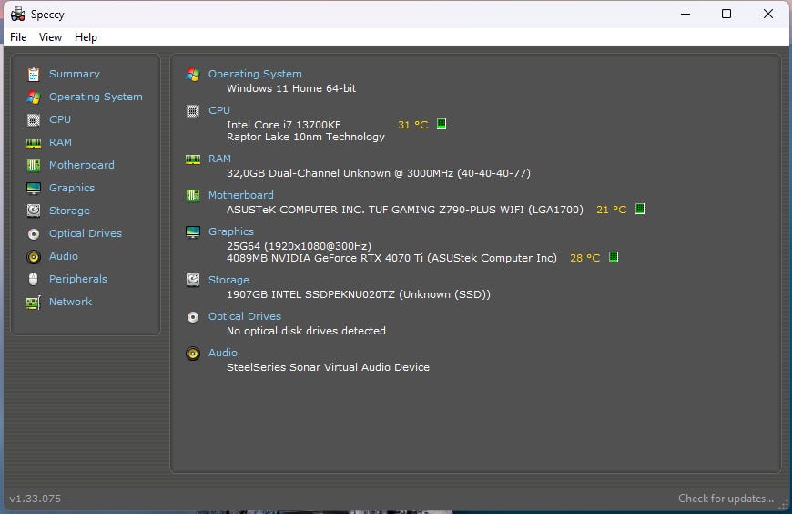Select Motherboard in the sidebar

coord(82,165)
